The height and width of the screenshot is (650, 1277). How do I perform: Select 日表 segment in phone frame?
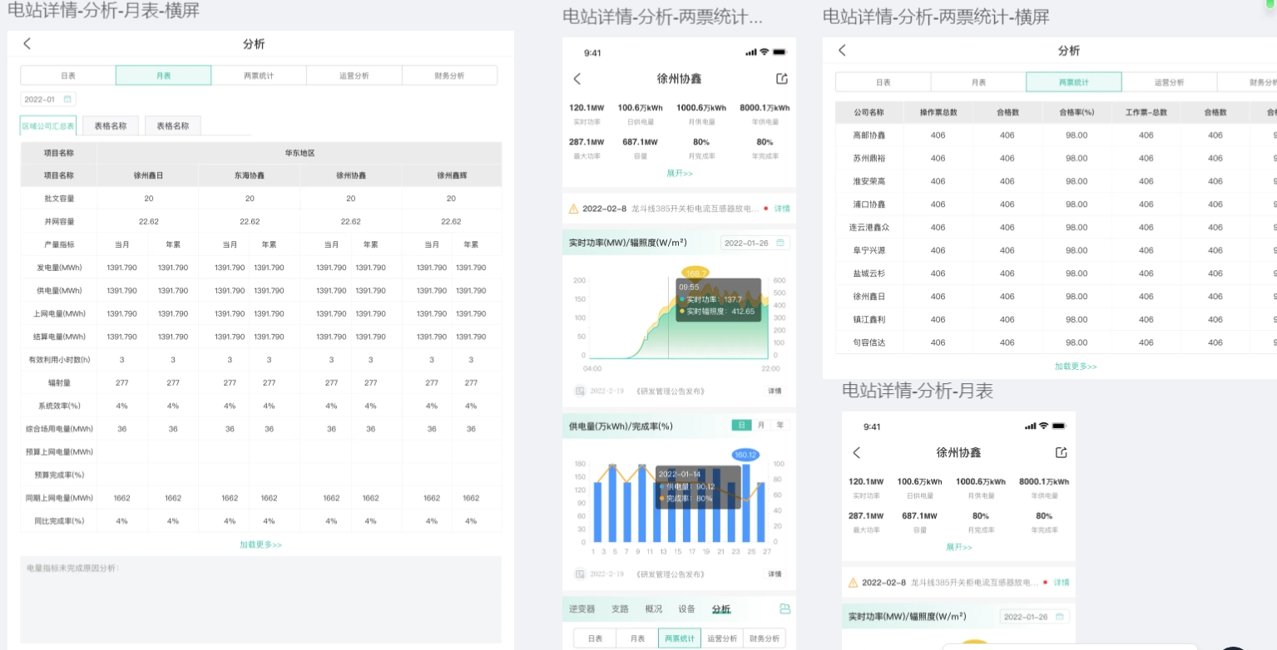coord(595,638)
